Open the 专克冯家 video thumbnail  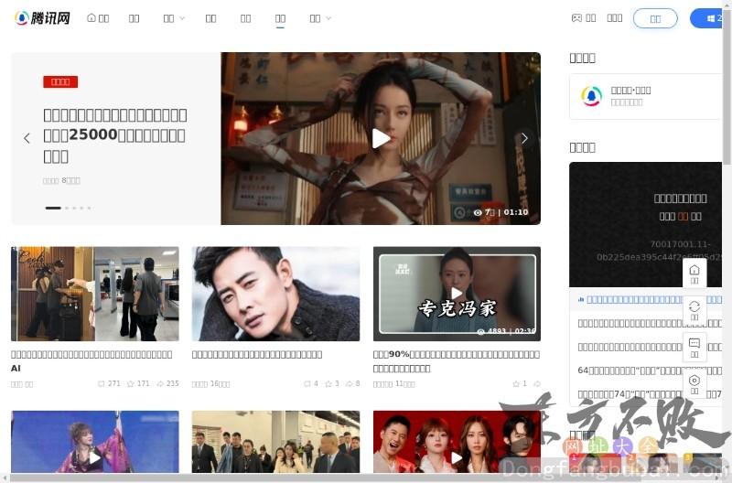pyautogui.click(x=457, y=294)
